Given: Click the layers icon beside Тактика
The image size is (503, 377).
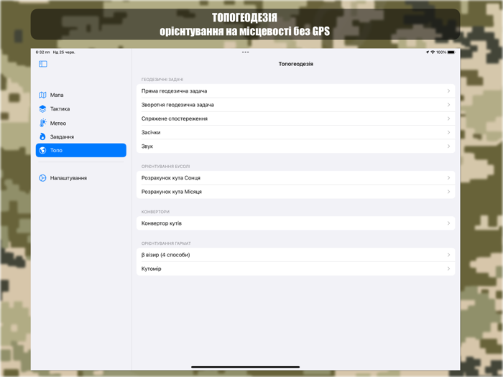Looking at the screenshot, I should [x=42, y=108].
